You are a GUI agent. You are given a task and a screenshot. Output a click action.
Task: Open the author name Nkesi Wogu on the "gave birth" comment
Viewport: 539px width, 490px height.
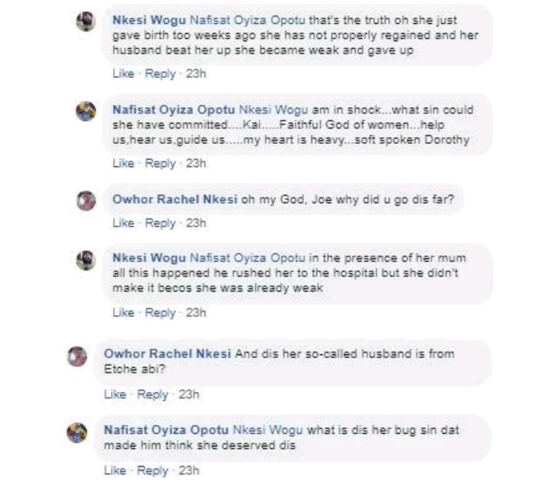(148, 19)
